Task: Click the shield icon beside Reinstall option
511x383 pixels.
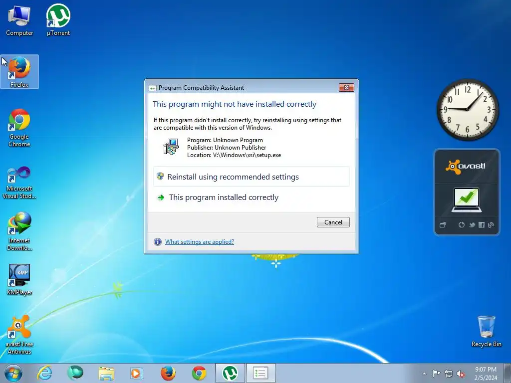Action: pos(160,176)
